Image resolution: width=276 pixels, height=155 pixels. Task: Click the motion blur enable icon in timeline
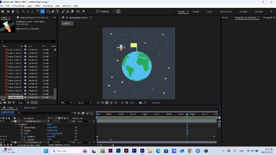(x=87, y=113)
